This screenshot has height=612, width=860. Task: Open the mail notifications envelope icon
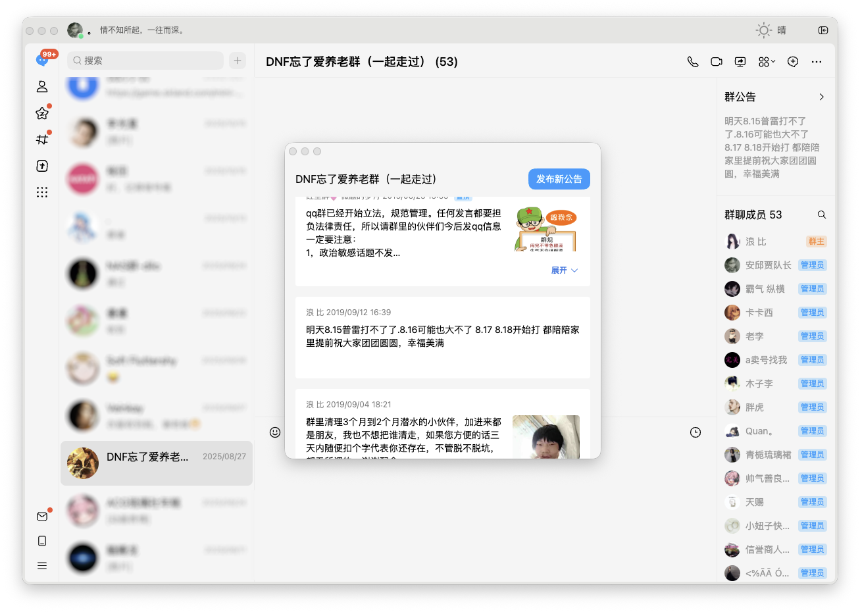point(42,516)
